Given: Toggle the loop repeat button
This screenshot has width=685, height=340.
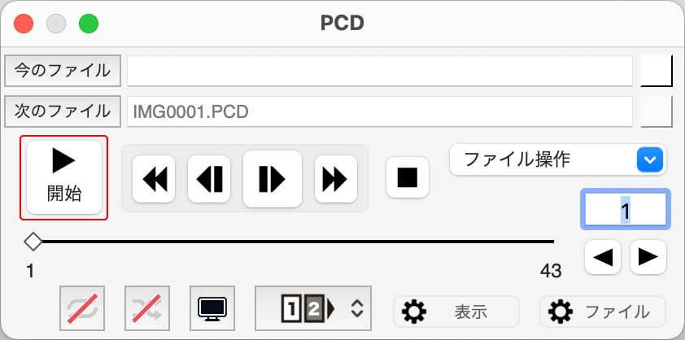Looking at the screenshot, I should click(82, 308).
